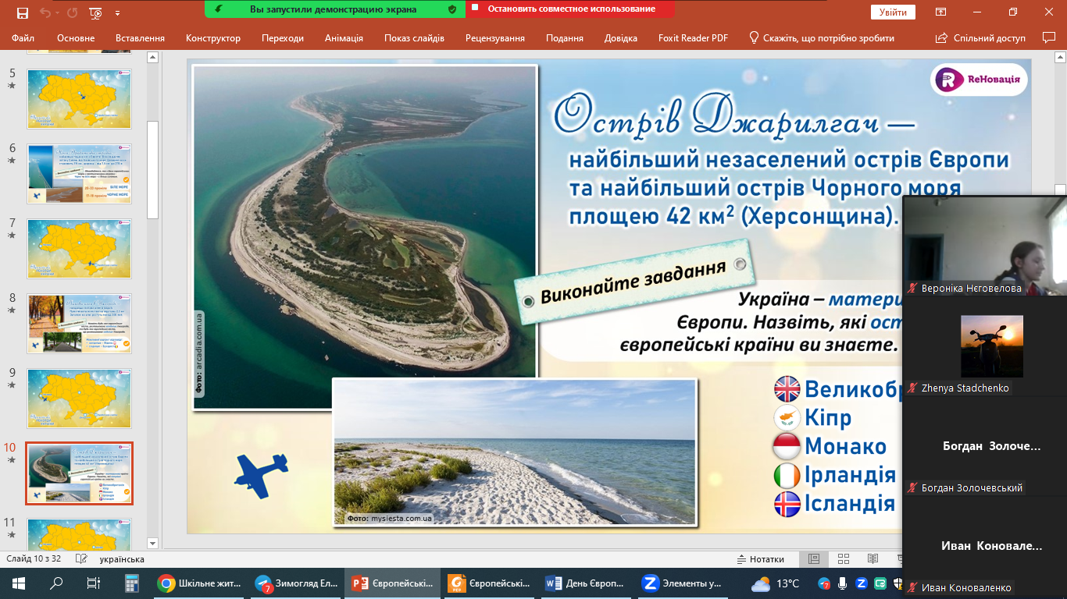1067x599 pixels.
Task: Click Вероніка Нєговелова video tile in Zoom panel
Action: [x=985, y=245]
